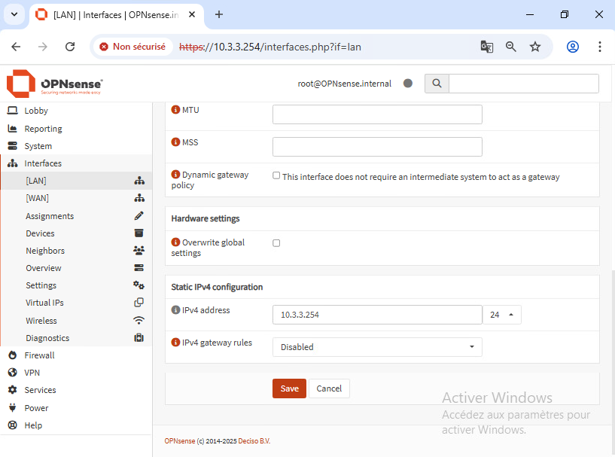The image size is (615, 457).
Task: Cancel the interface changes
Action: click(329, 388)
